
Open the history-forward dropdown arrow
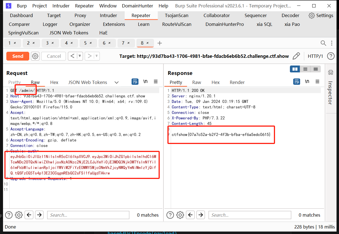[97, 56]
